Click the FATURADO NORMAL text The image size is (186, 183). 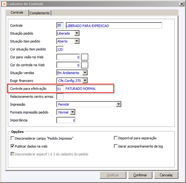click(x=80, y=89)
